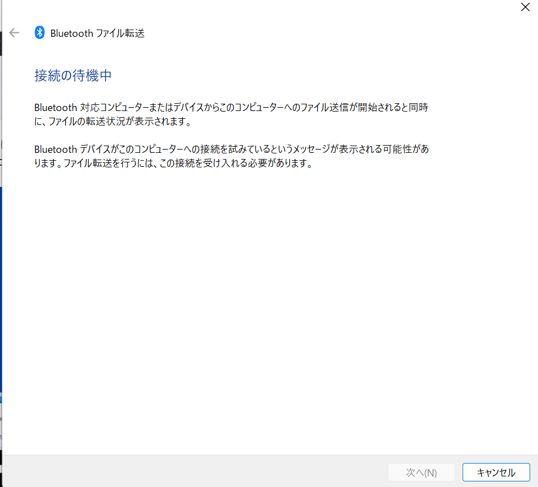Close the Bluetooth file transfer window

[525, 7]
